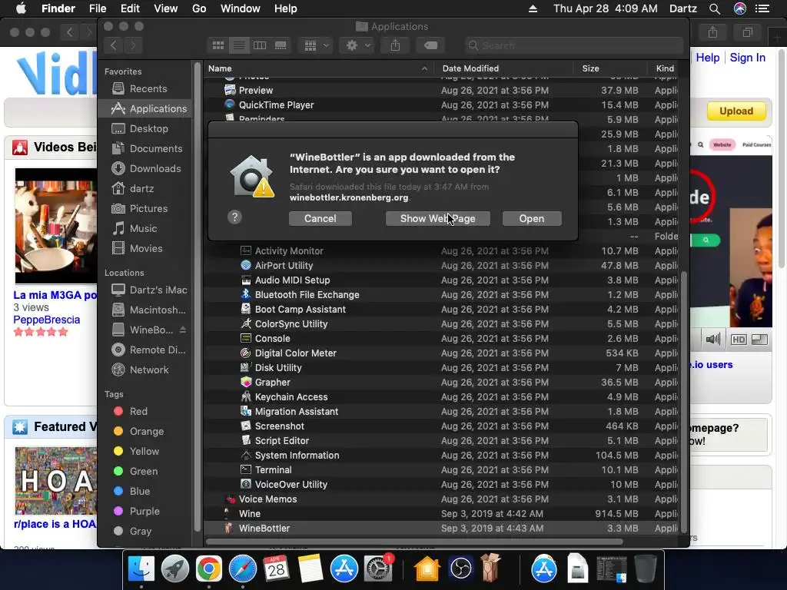Open System Preferences from the Dock

(x=377, y=569)
